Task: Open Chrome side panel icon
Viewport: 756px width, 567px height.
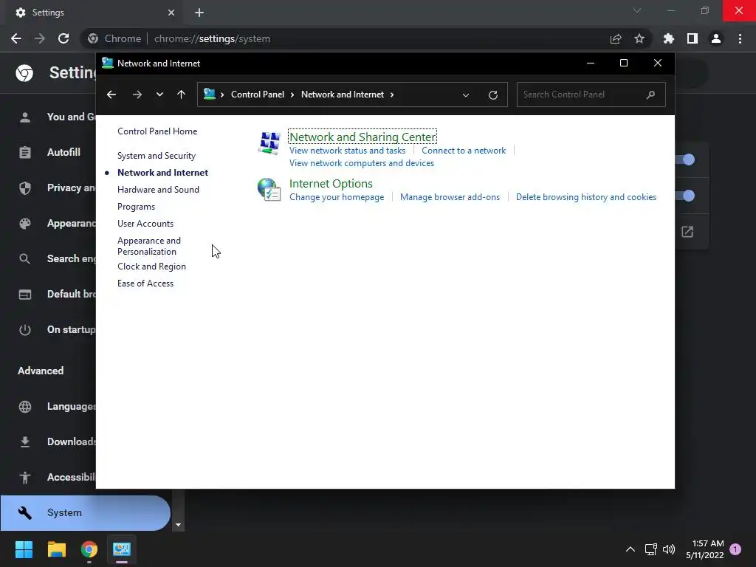Action: (693, 38)
